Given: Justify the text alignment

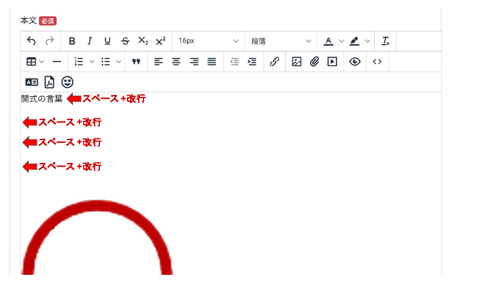Looking at the screenshot, I should [x=212, y=62].
